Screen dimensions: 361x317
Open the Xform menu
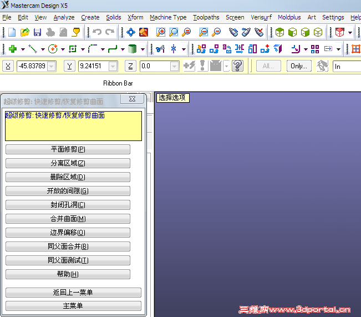(135, 17)
